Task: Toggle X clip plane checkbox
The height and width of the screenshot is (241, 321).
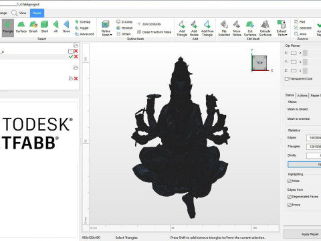Action: tap(294, 53)
